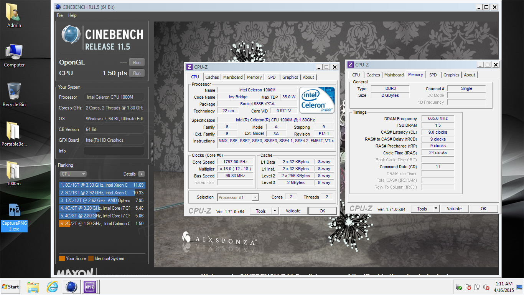This screenshot has height=295, width=524.
Task: Click the power plug tray icon
Action: pyautogui.click(x=477, y=287)
